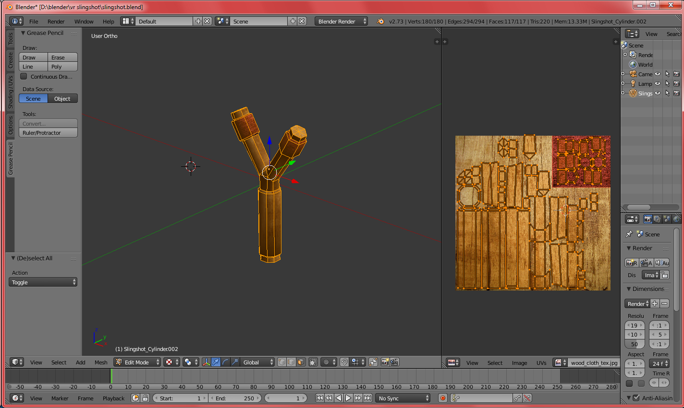
Task: Switch to edge select mode
Action: pos(291,362)
